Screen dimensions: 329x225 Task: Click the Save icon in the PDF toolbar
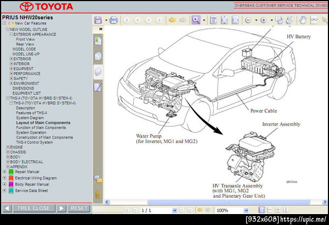tap(98, 20)
